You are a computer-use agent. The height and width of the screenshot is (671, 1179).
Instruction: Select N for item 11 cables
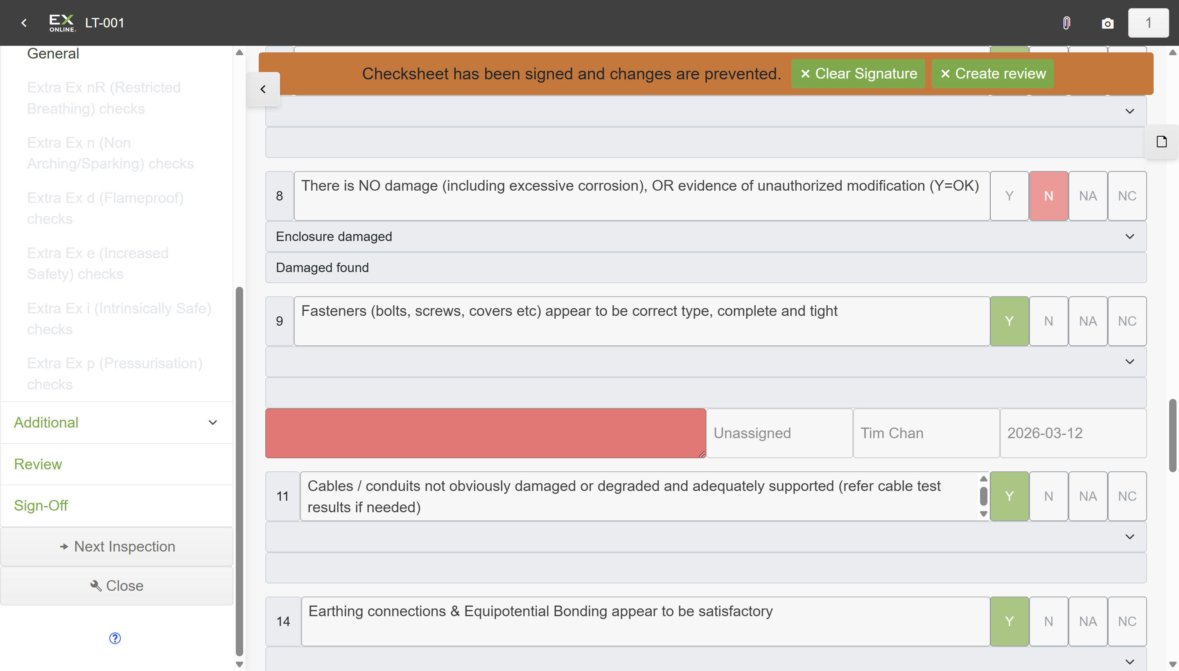[x=1048, y=496]
